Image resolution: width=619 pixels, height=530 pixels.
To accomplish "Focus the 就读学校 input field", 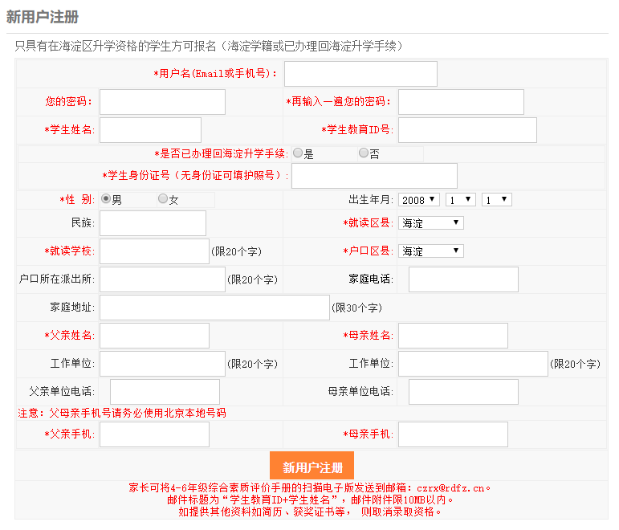I will (154, 251).
